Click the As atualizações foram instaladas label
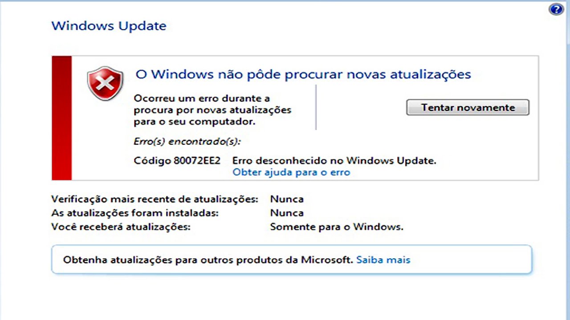The image size is (570, 320). [135, 213]
